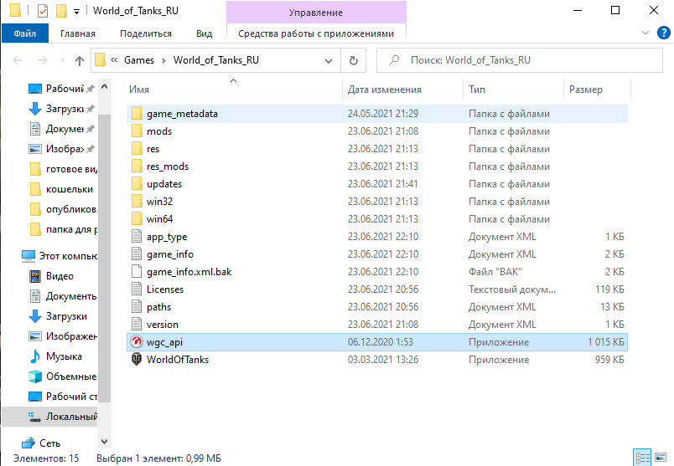Click the res_mods folder icon
Image resolution: width=674 pixels, height=466 pixels.
[x=137, y=166]
